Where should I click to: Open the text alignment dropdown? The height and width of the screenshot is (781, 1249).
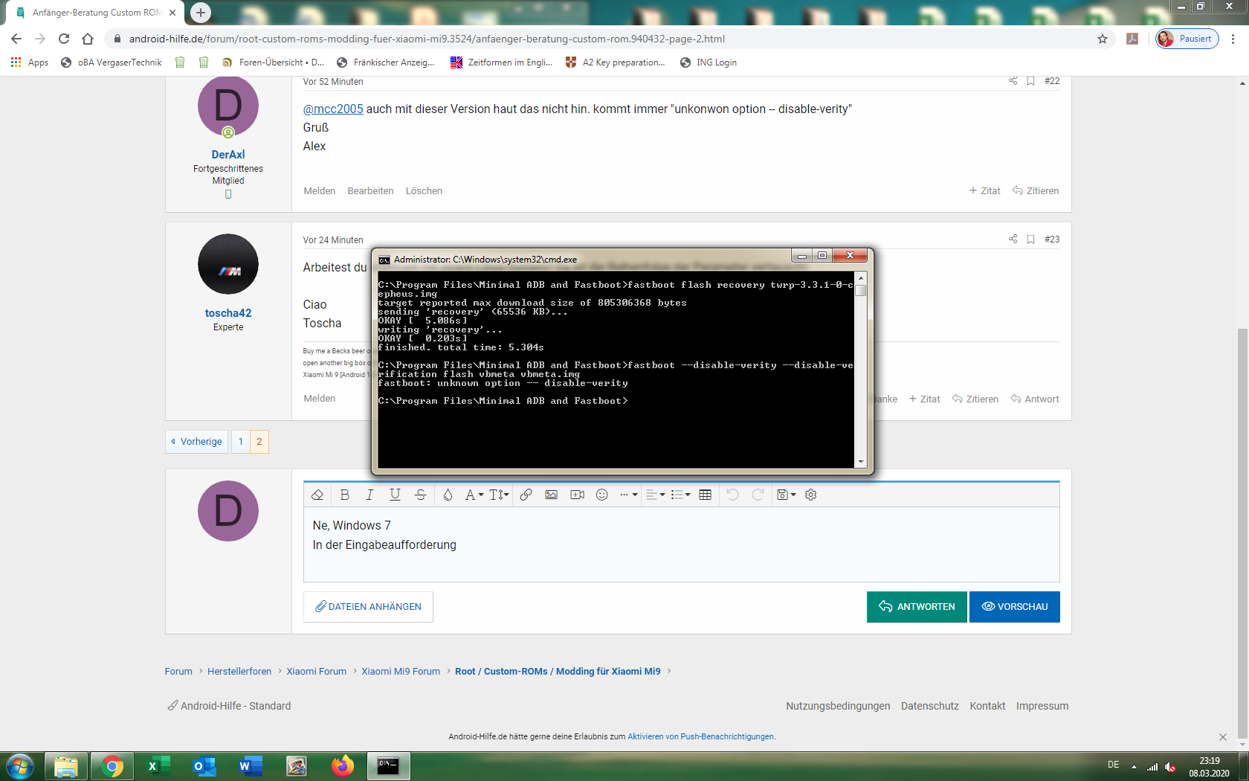(x=655, y=495)
